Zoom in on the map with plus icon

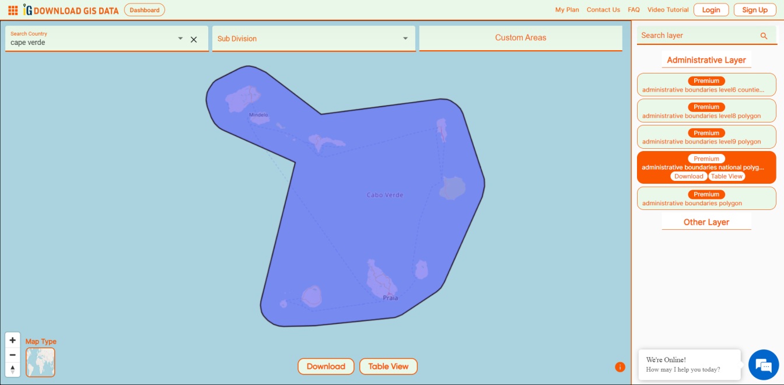pyautogui.click(x=12, y=340)
